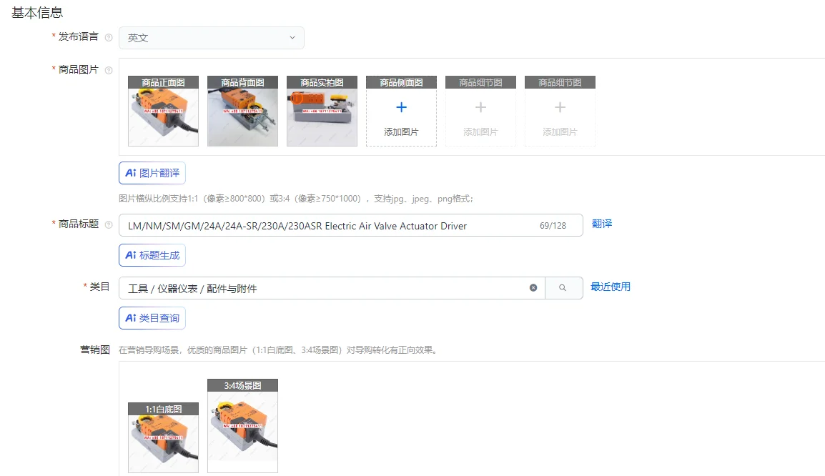Click the plus icon in 商品侧面图 slot
The image size is (825, 476).
[x=402, y=107]
